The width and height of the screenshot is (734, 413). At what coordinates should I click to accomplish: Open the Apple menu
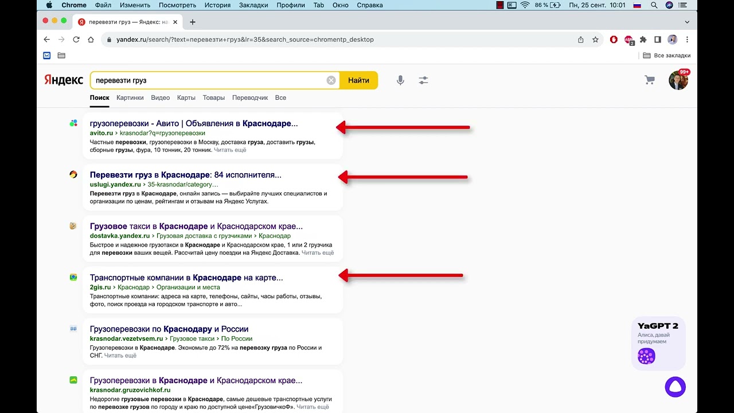coord(49,5)
